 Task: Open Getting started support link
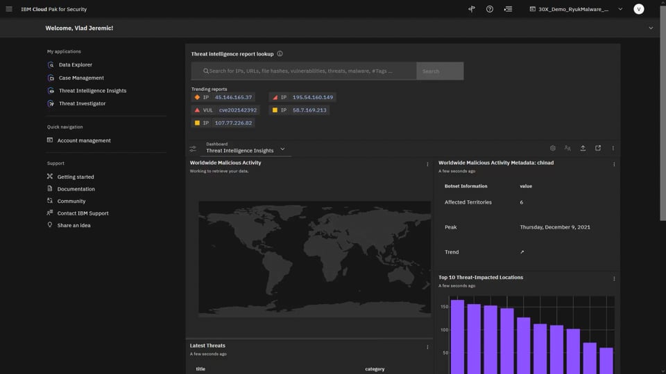click(76, 177)
